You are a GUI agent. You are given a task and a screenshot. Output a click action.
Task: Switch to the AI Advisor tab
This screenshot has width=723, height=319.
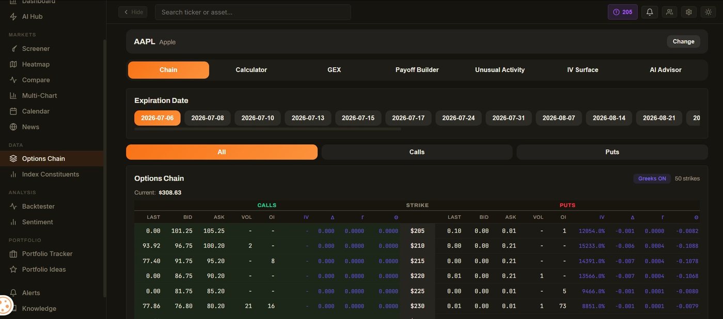tap(666, 70)
